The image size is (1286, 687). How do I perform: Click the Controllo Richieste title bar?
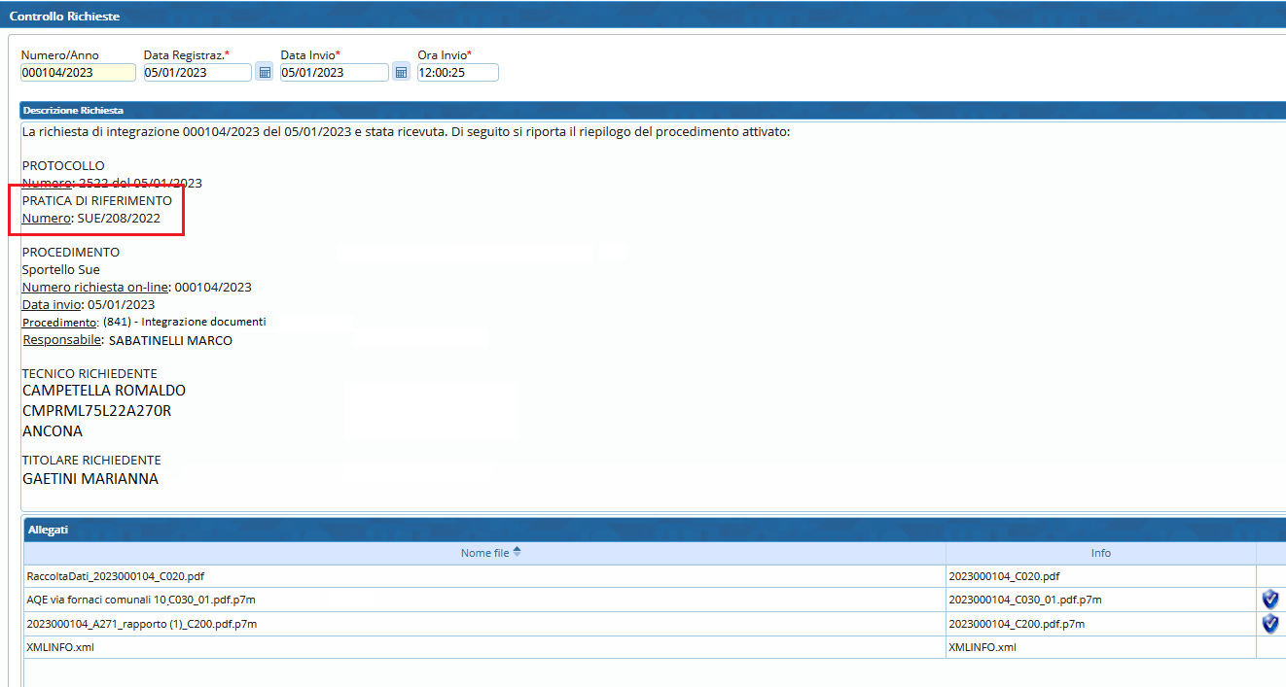click(x=58, y=17)
